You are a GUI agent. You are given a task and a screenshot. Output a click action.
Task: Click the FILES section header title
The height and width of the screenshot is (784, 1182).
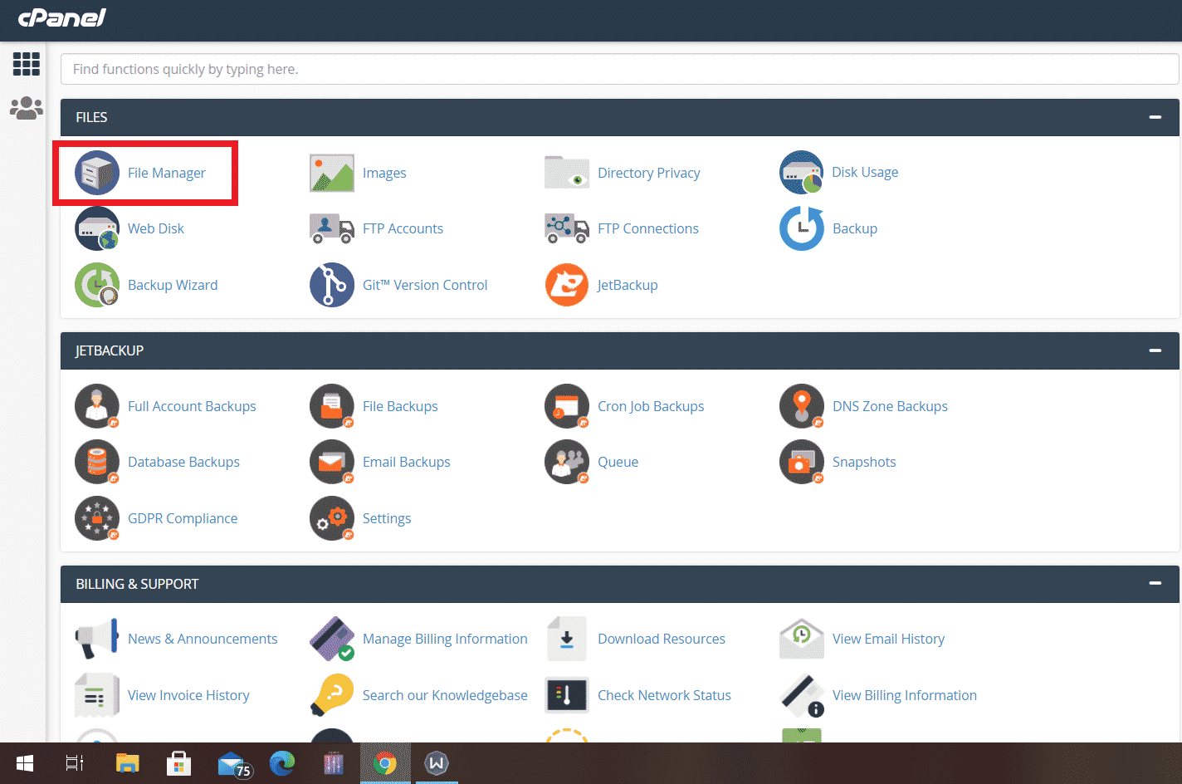[91, 117]
